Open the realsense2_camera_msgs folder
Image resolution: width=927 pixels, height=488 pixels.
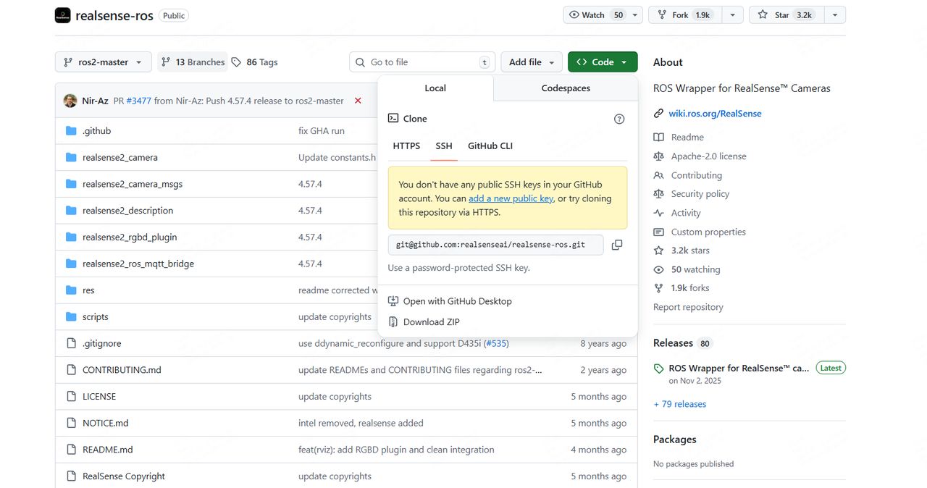pos(133,184)
